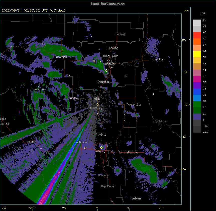216x211 pixels.
Task: Select the ThreeHills label
Action: click(x=134, y=105)
